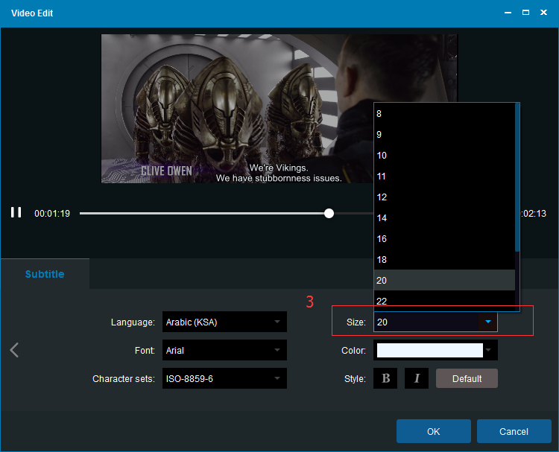Maximize the Video Edit window

[x=525, y=13]
